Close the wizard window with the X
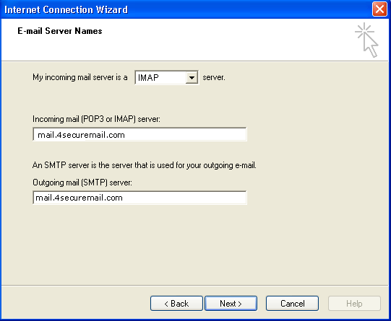Screen dimensions: 391x321 (x=379, y=9)
